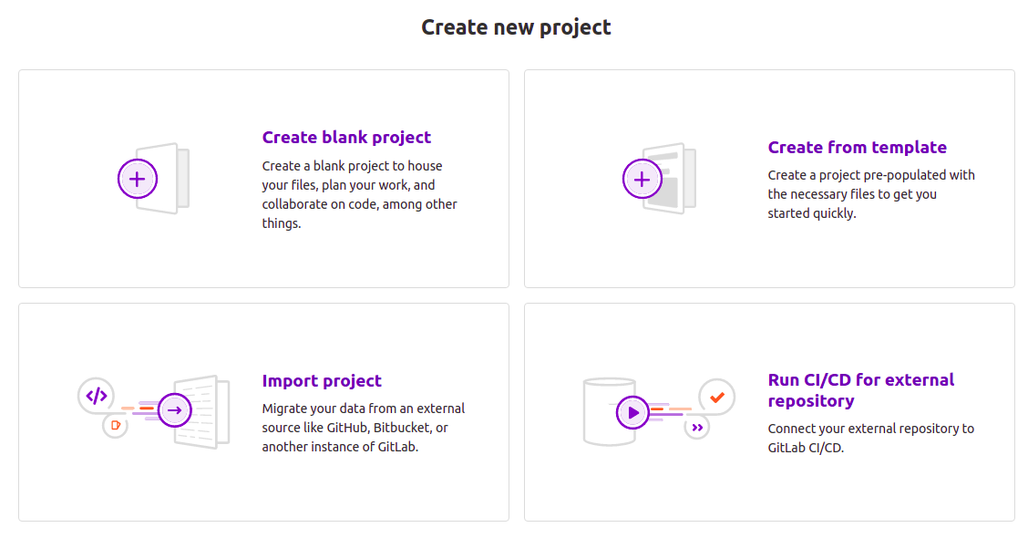Click the blank page illustration
The image size is (1028, 538).
(x=171, y=178)
